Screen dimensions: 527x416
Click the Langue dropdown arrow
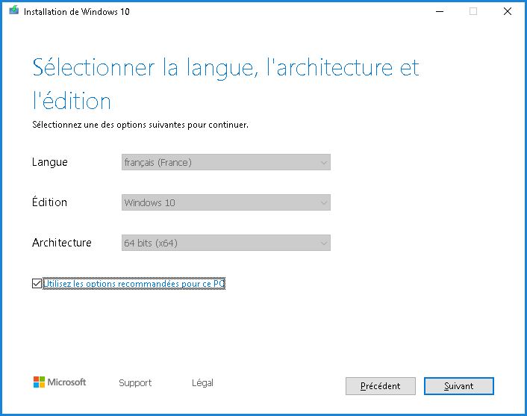323,162
